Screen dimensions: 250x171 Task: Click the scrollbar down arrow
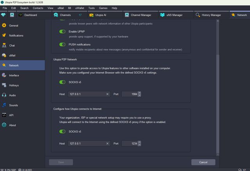coord(218,155)
